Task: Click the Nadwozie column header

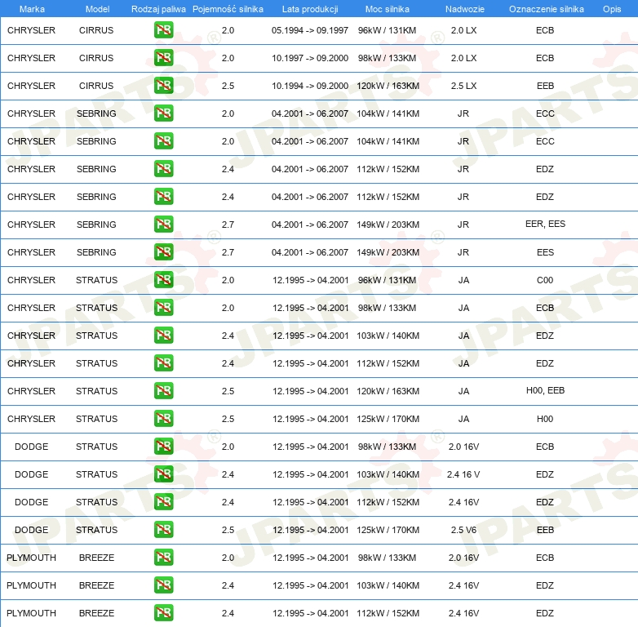Action: coord(463,9)
